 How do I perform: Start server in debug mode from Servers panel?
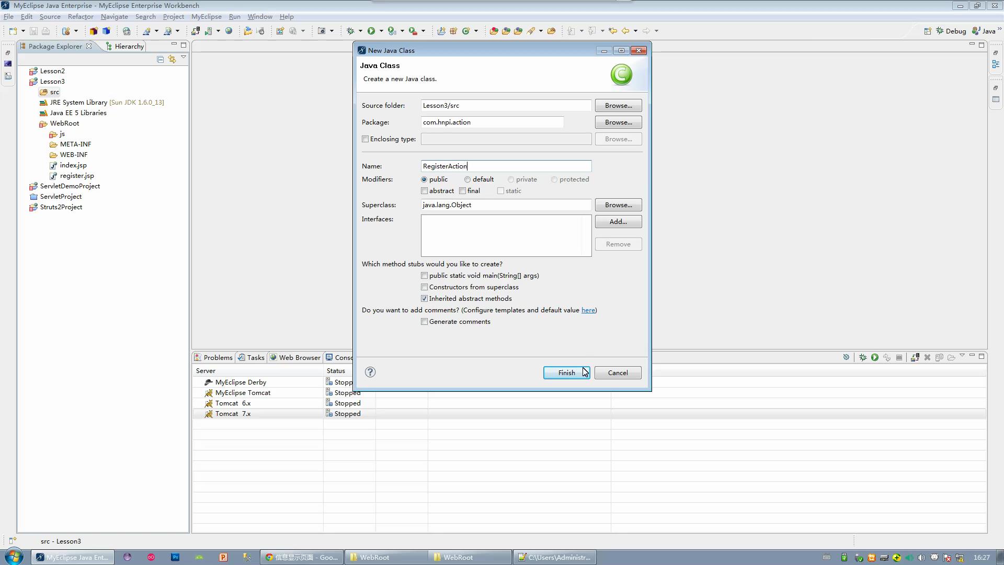(x=863, y=357)
